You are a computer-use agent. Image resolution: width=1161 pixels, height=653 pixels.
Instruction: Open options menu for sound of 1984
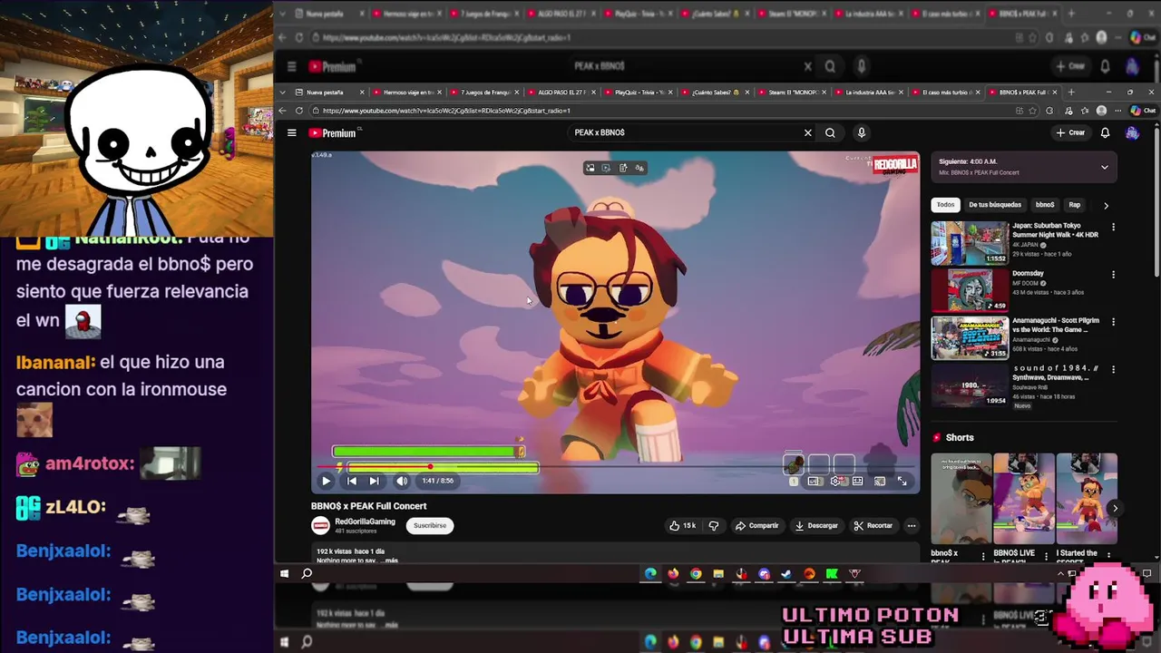coord(1113,370)
